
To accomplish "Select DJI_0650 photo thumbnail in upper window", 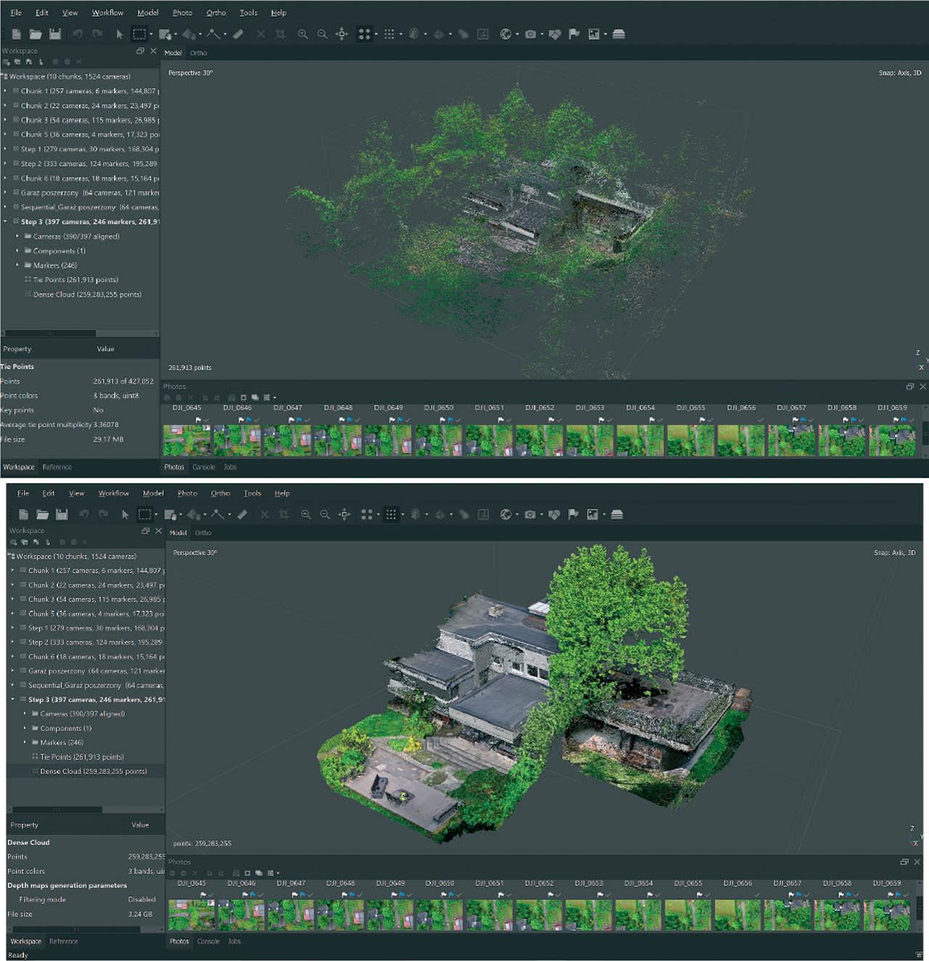I will (439, 440).
